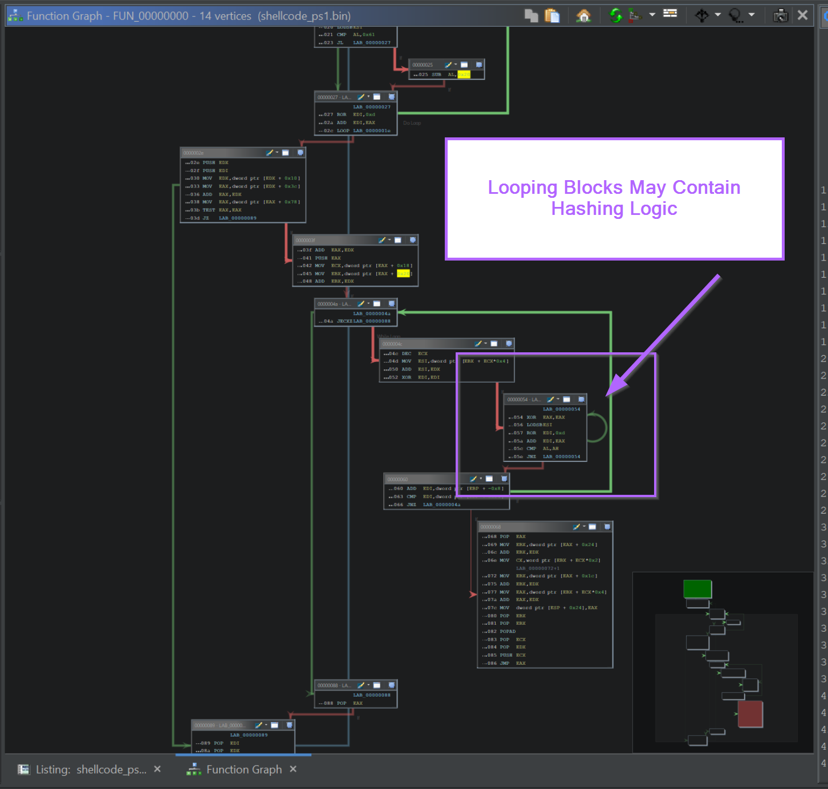The image size is (828, 789).
Task: Click the Paste clipboard icon in the toolbar
Action: (552, 16)
